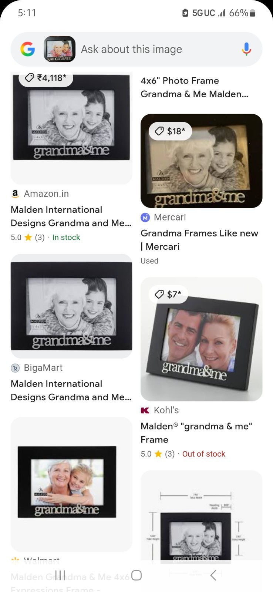Tap the $7 price tag chip

click(x=168, y=294)
